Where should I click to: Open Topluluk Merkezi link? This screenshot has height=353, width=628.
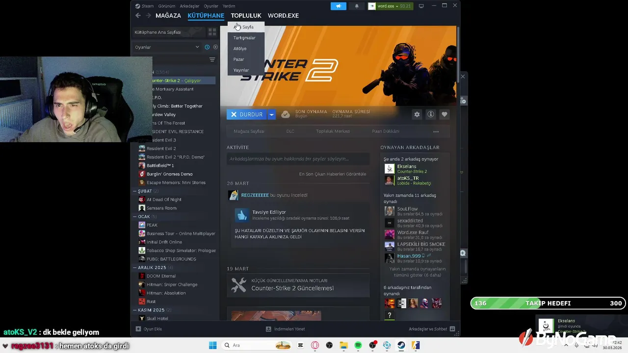[333, 131]
